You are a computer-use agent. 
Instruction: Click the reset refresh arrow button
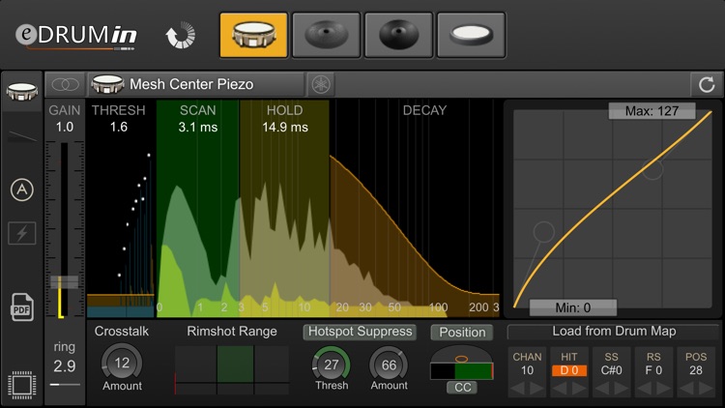(x=706, y=84)
